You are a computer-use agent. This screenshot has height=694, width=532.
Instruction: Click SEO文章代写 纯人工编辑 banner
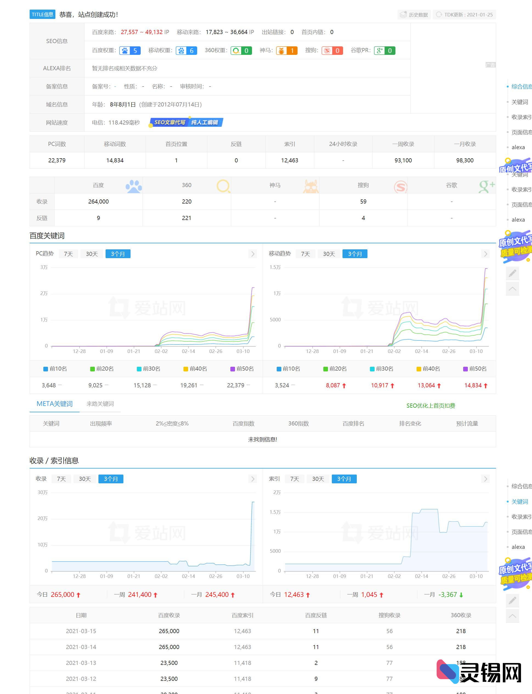coord(186,123)
